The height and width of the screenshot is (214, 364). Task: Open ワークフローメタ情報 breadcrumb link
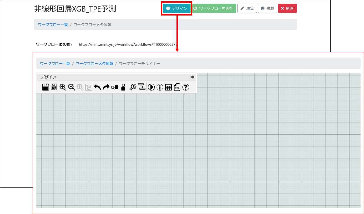click(x=94, y=64)
